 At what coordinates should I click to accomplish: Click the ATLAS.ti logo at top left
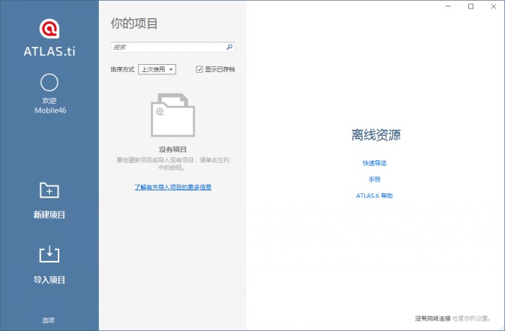tap(49, 29)
